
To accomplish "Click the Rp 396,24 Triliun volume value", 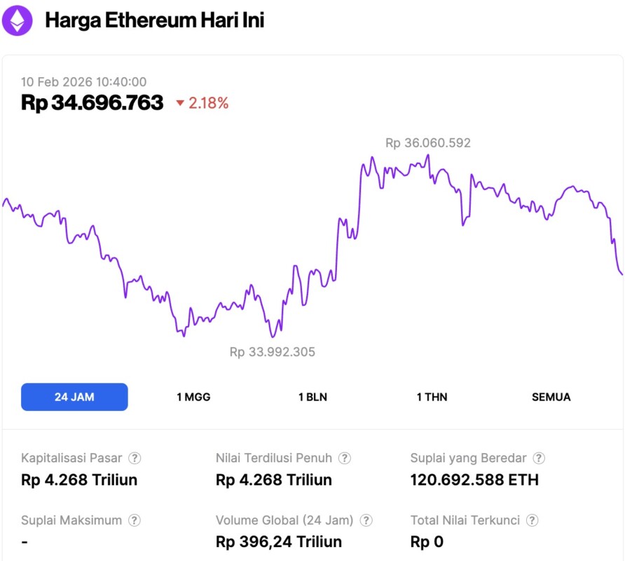I will [x=279, y=542].
